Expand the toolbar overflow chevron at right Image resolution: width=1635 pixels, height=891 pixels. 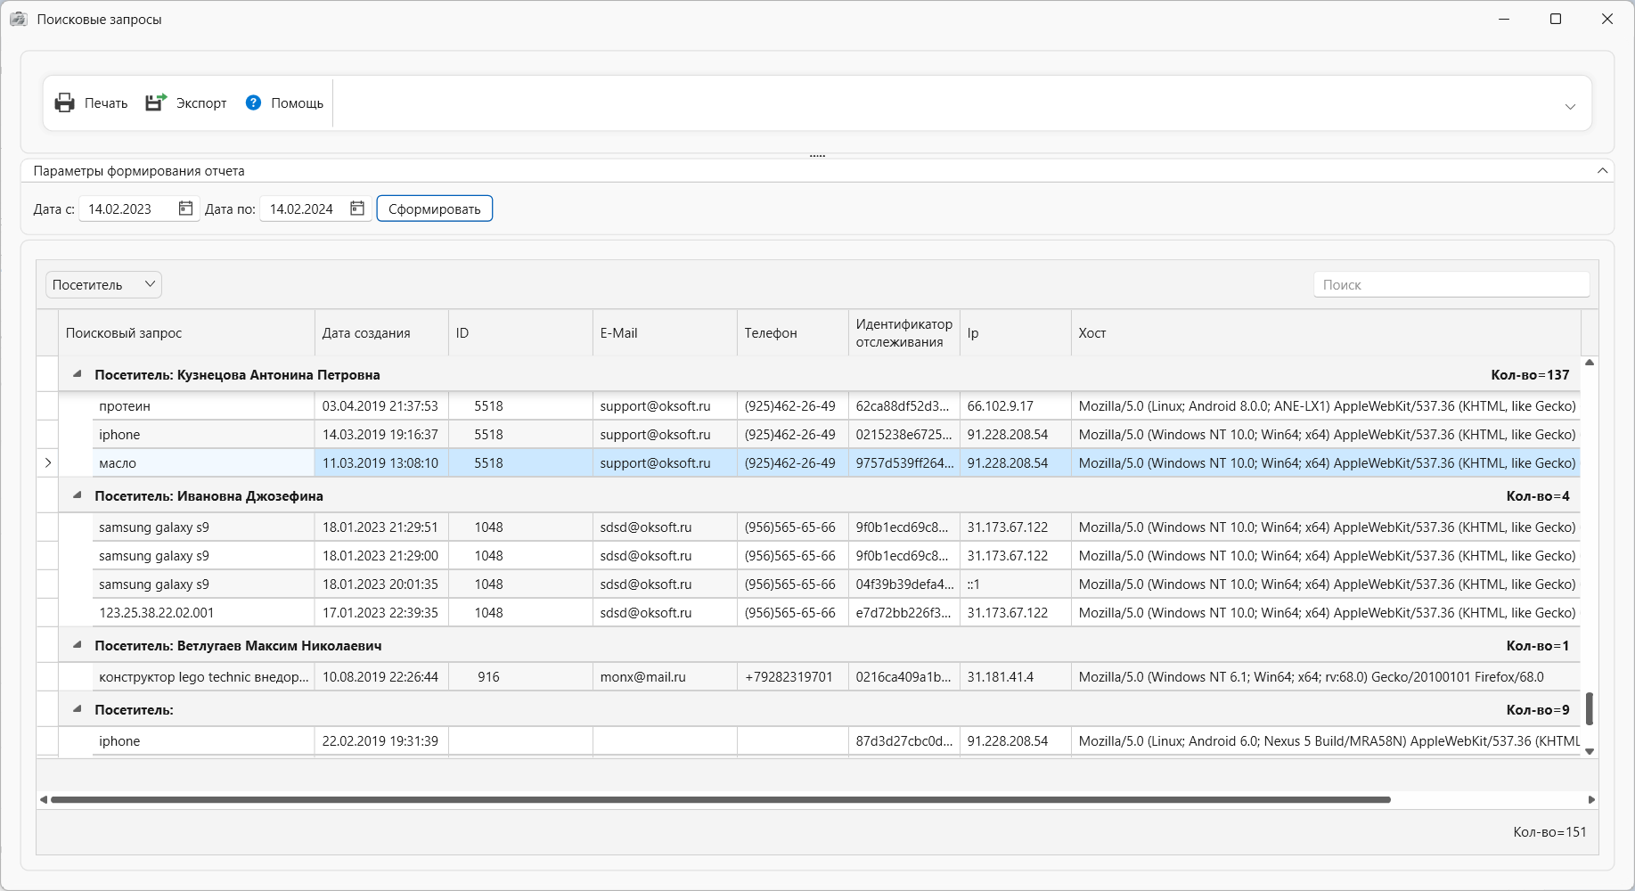(x=1570, y=107)
